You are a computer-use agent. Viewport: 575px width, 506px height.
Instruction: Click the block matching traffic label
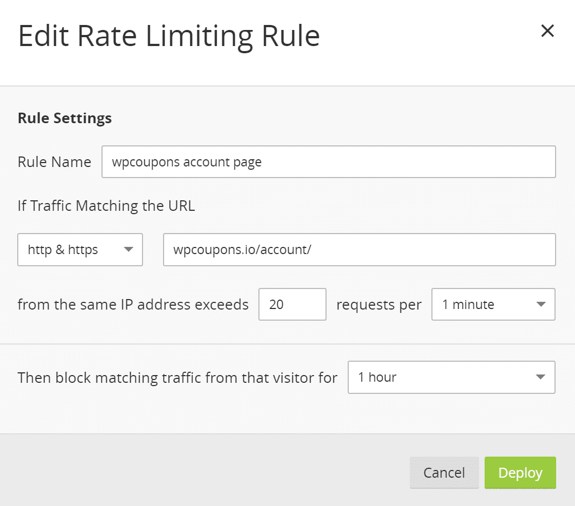pyautogui.click(x=178, y=377)
